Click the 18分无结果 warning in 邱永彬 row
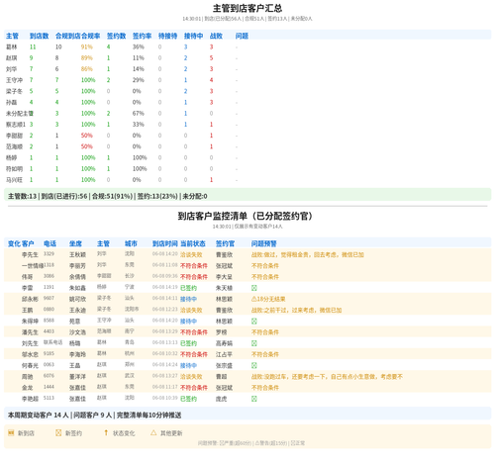The height and width of the screenshot is (465, 495). click(x=268, y=299)
